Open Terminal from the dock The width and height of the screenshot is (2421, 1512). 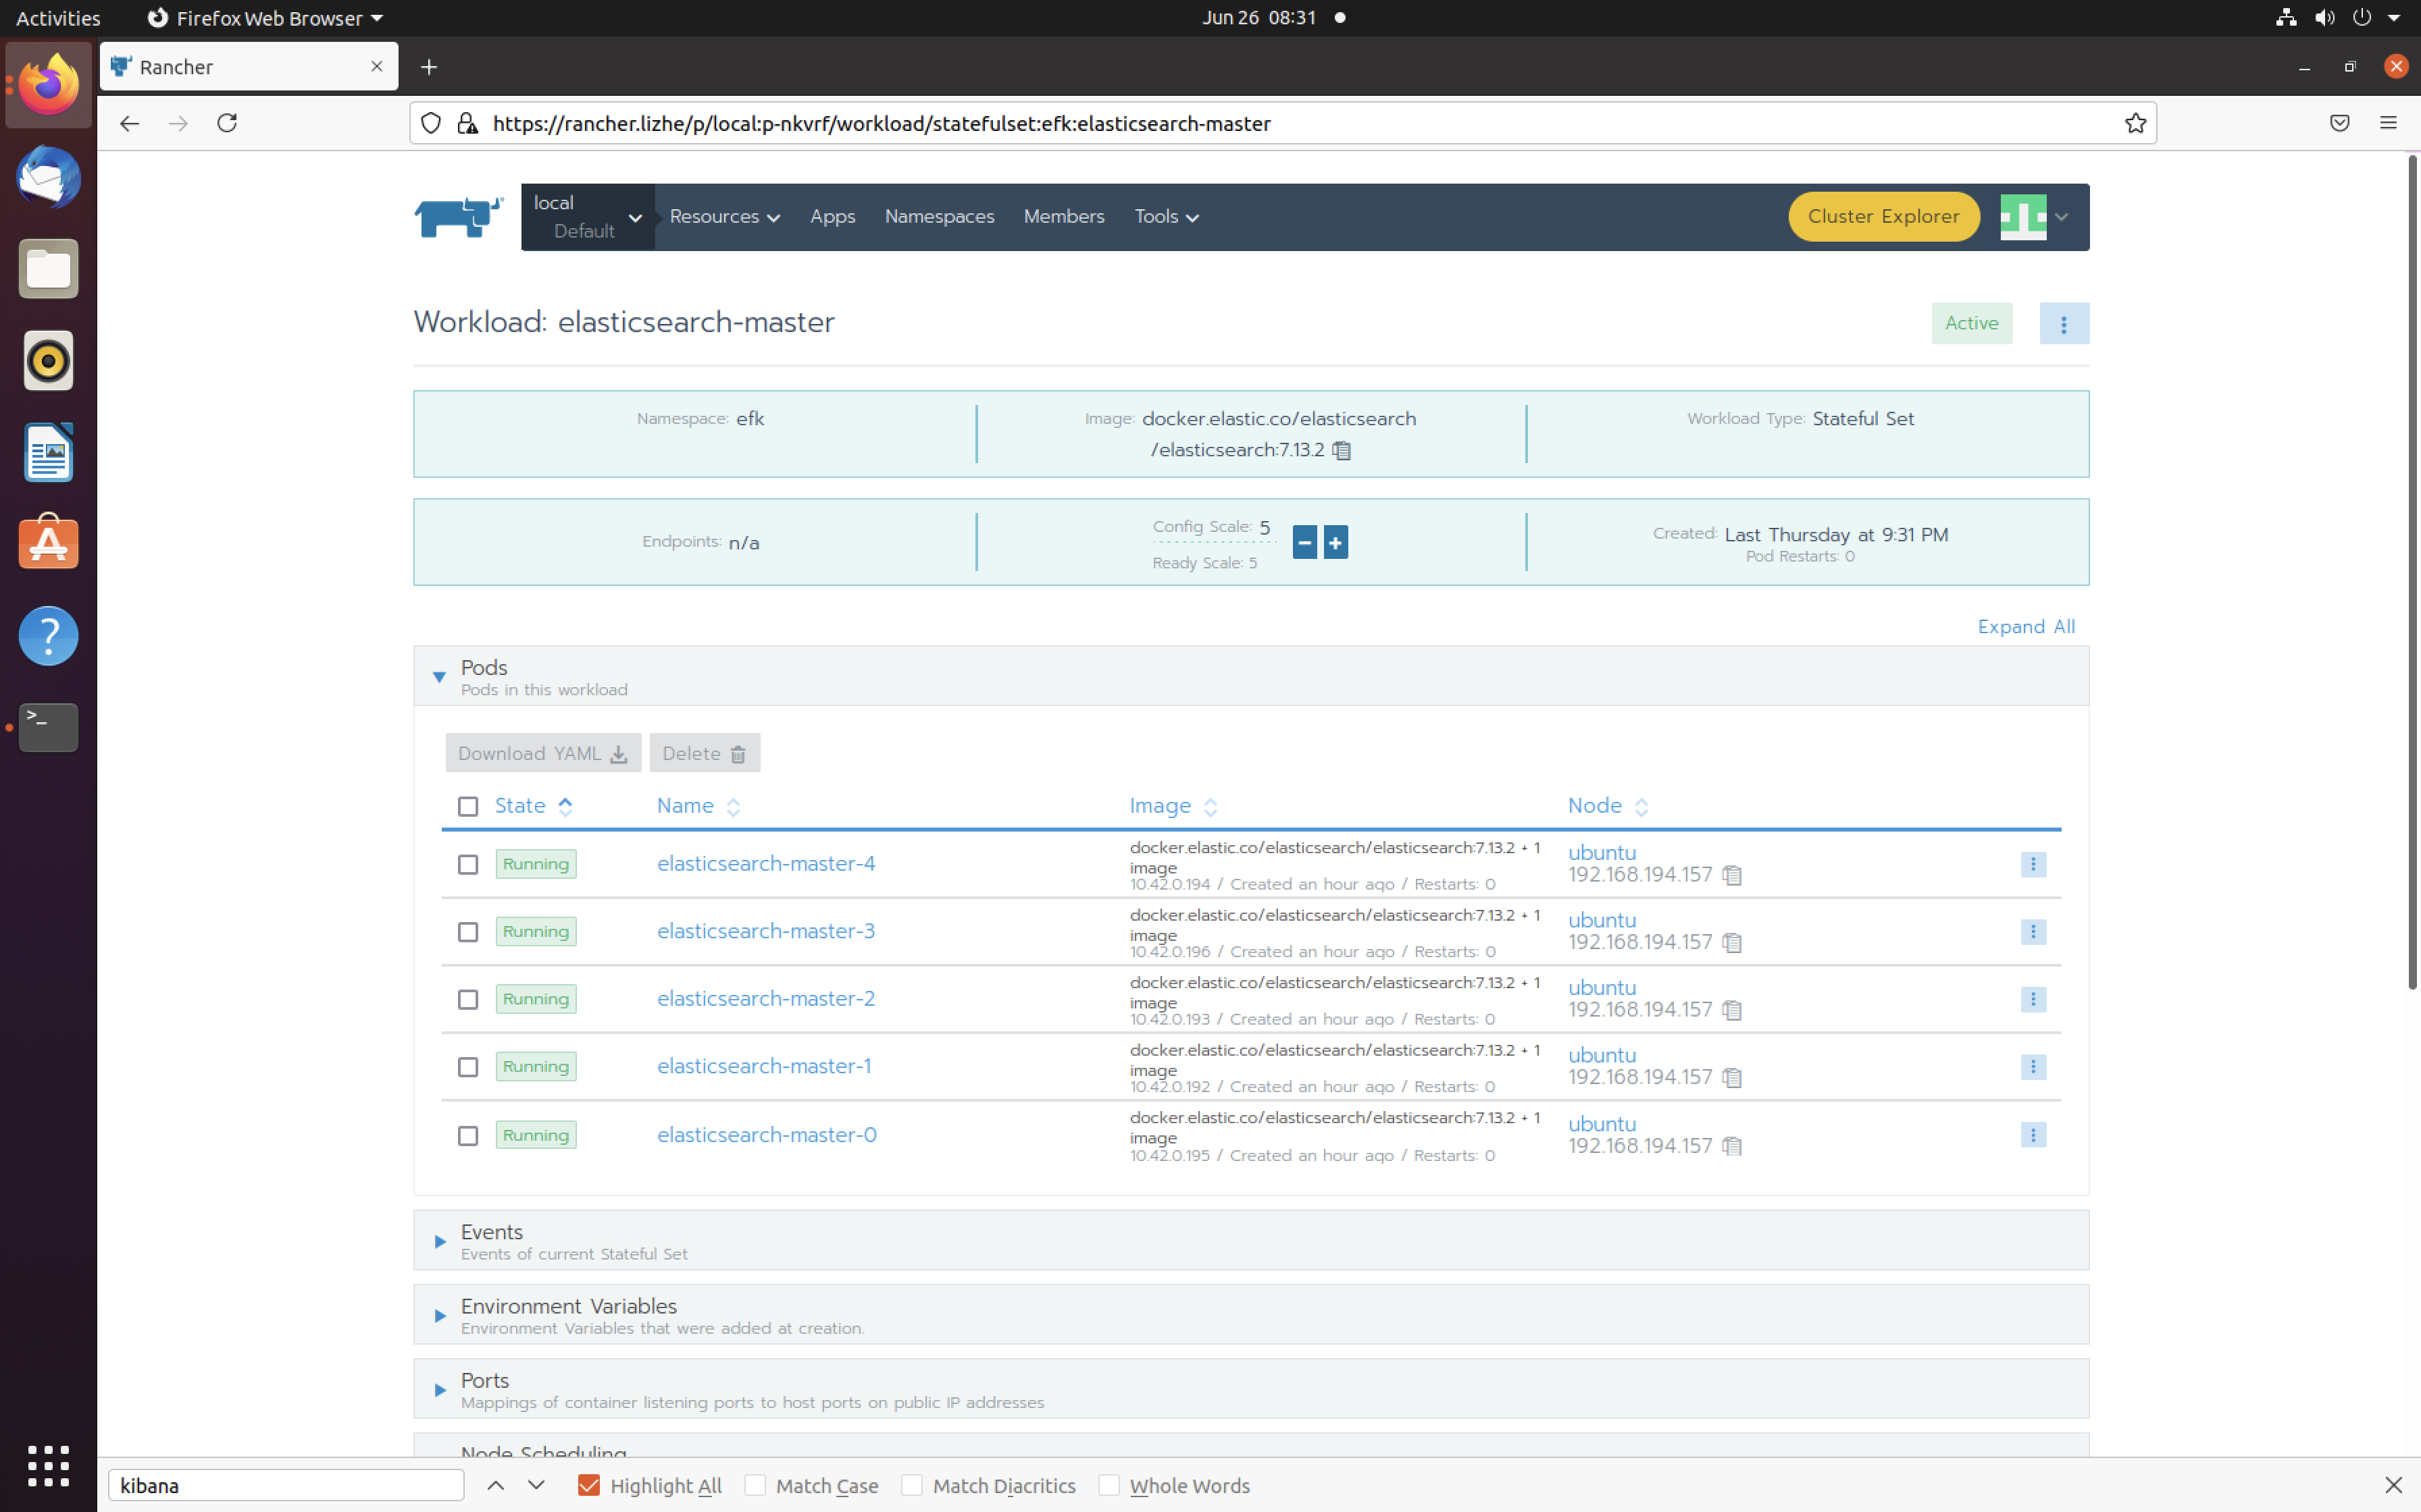(x=48, y=727)
